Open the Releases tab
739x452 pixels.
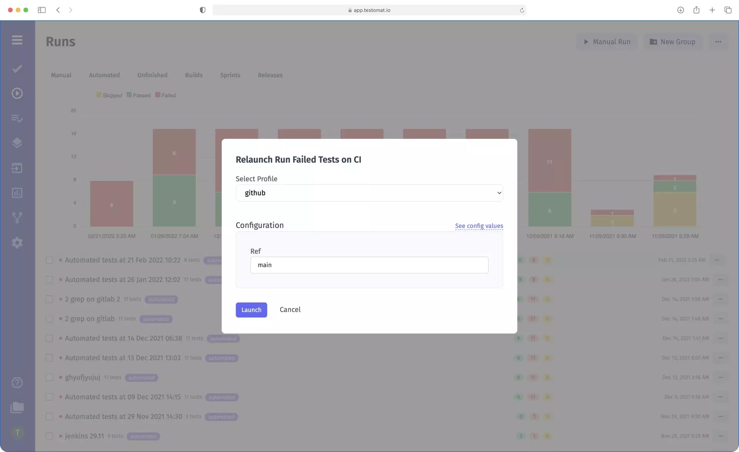(x=270, y=75)
